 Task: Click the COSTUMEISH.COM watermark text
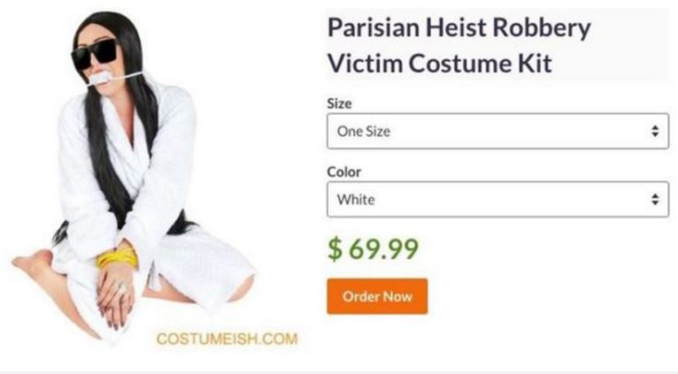(x=227, y=339)
